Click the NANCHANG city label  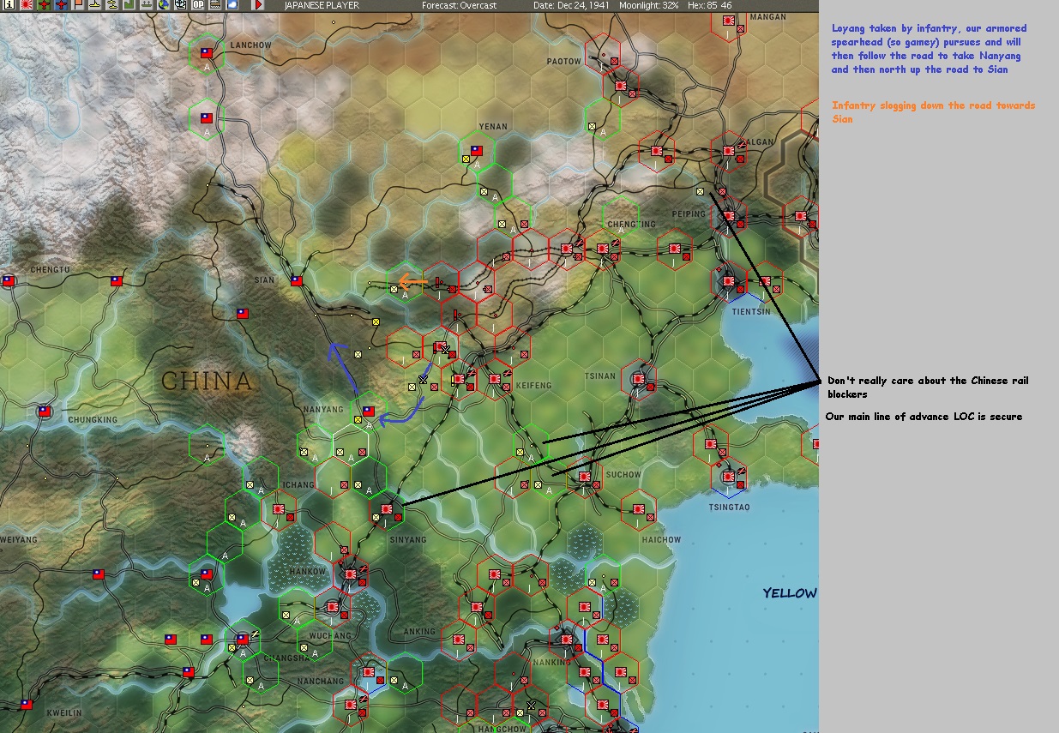321,681
